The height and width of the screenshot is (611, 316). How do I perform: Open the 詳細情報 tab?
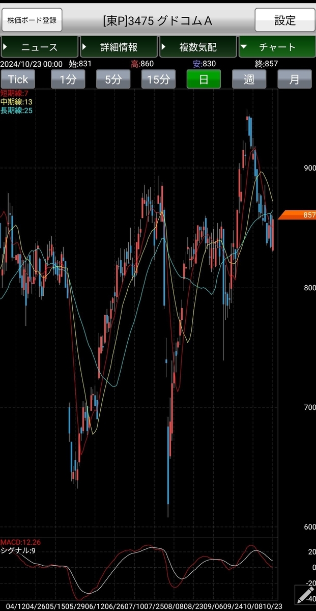tap(119, 47)
